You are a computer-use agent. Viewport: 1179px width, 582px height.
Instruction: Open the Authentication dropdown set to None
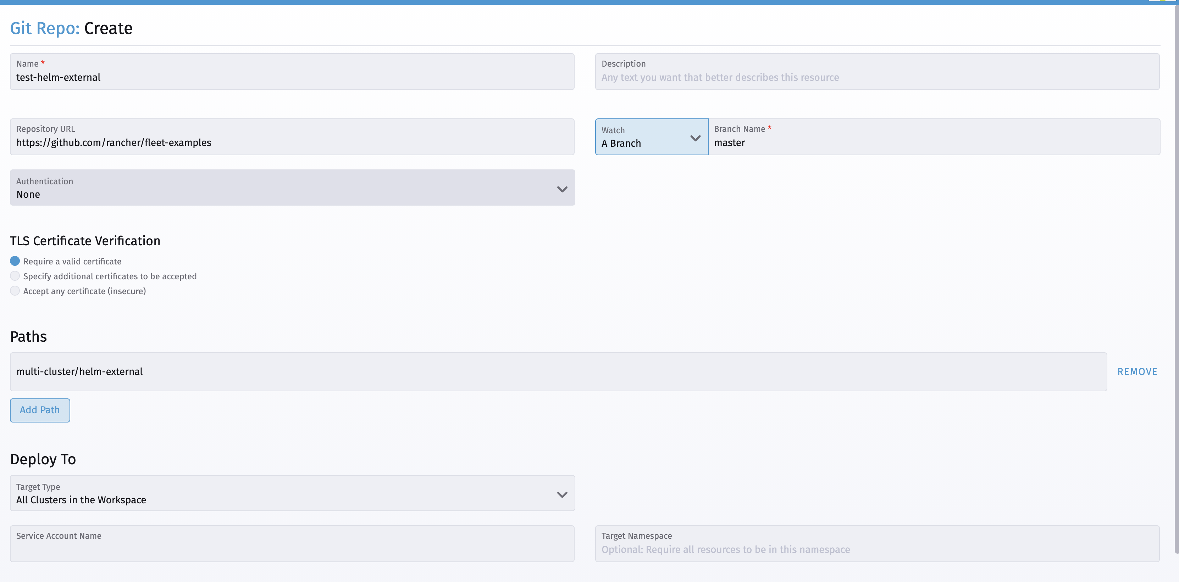[292, 188]
